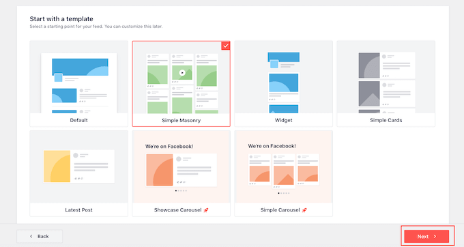The image size is (464, 247).
Task: Pick the Simple Cards template
Action: click(386, 84)
